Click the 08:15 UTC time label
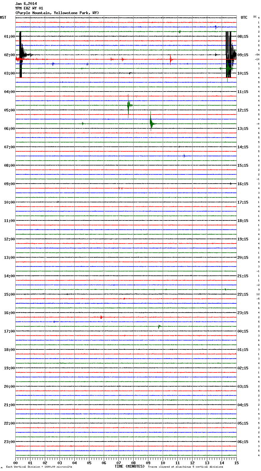Image resolution: width=261 pixels, height=471 pixels. (x=243, y=37)
